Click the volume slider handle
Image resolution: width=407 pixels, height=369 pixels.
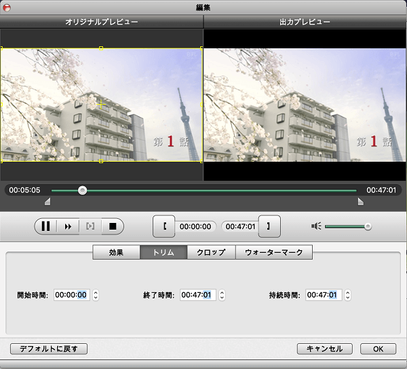coord(368,226)
